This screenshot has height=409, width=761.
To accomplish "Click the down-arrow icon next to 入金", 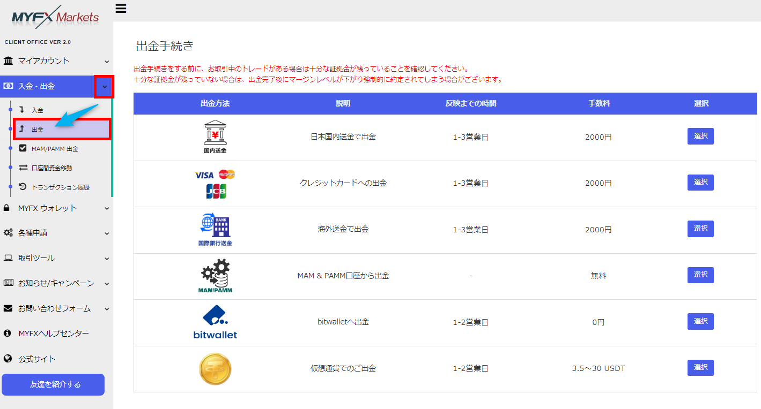I will pos(23,110).
